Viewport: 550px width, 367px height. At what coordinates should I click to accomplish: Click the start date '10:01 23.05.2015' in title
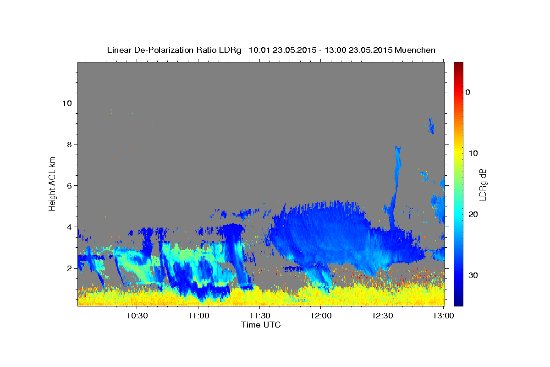click(x=282, y=50)
